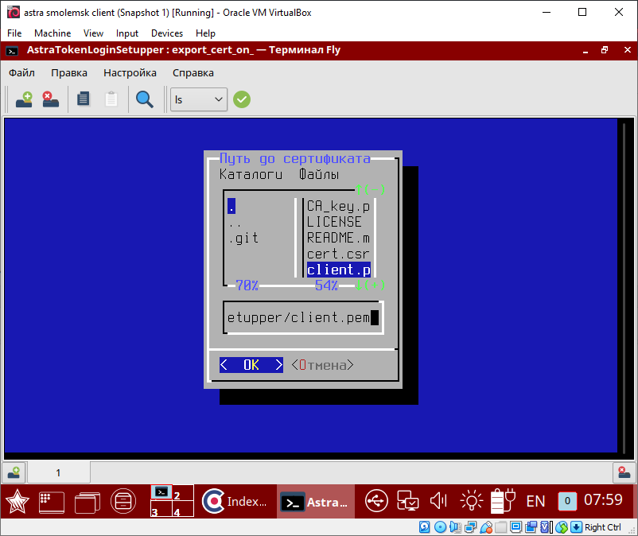Close tab via bottom-right icon
The width and height of the screenshot is (638, 536).
coord(624,472)
